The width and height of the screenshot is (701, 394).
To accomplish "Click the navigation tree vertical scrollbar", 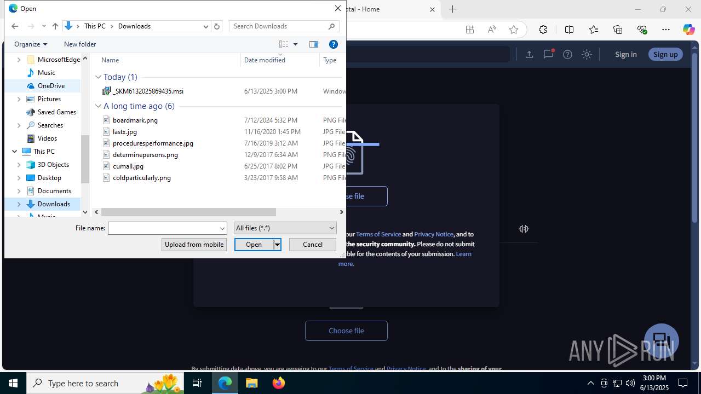I will pos(85,159).
